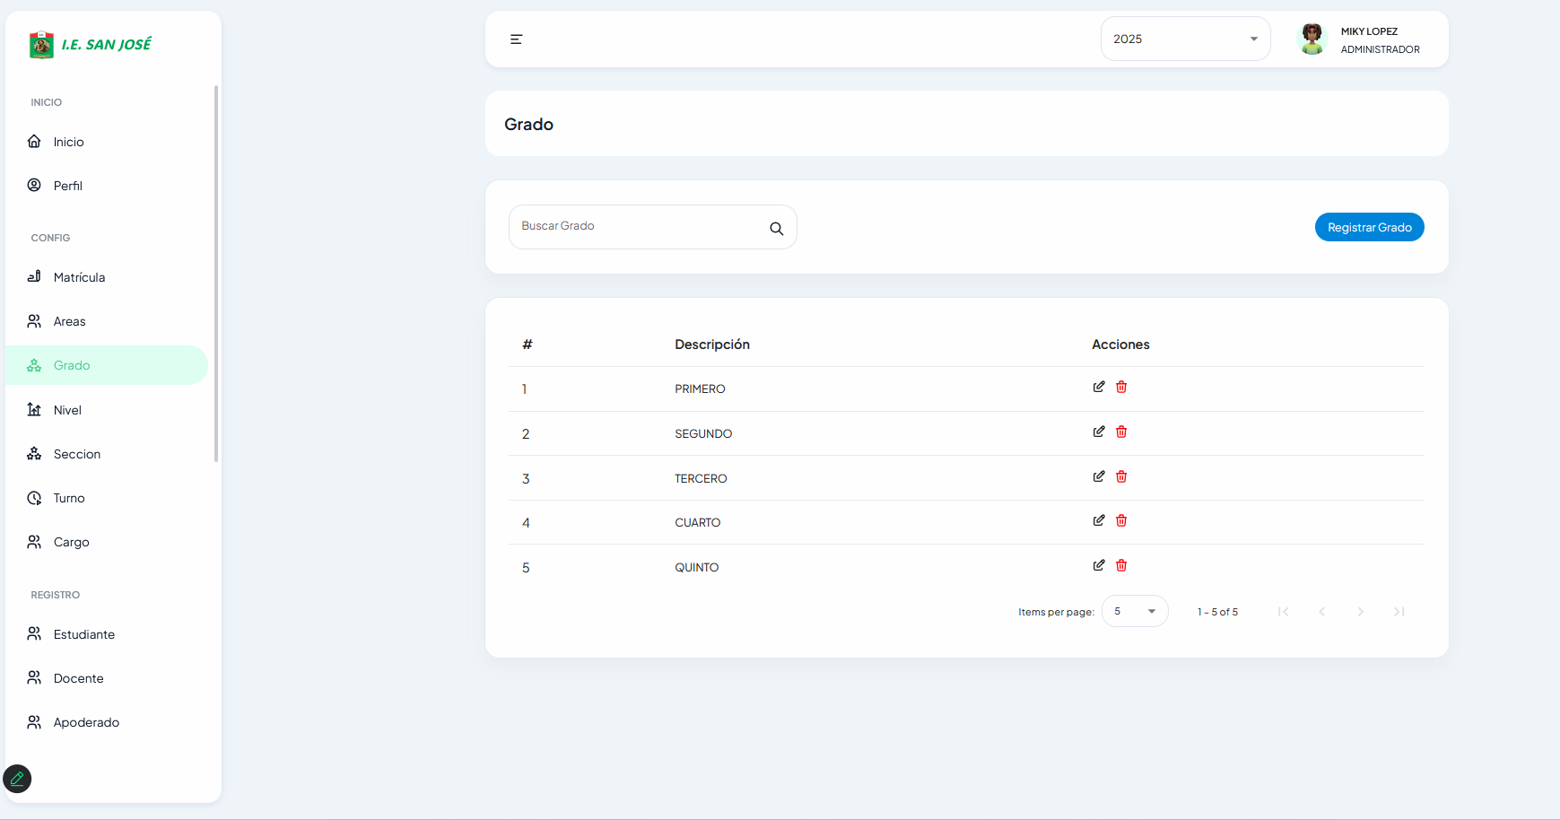Click the Registrar Grado button

click(x=1369, y=228)
